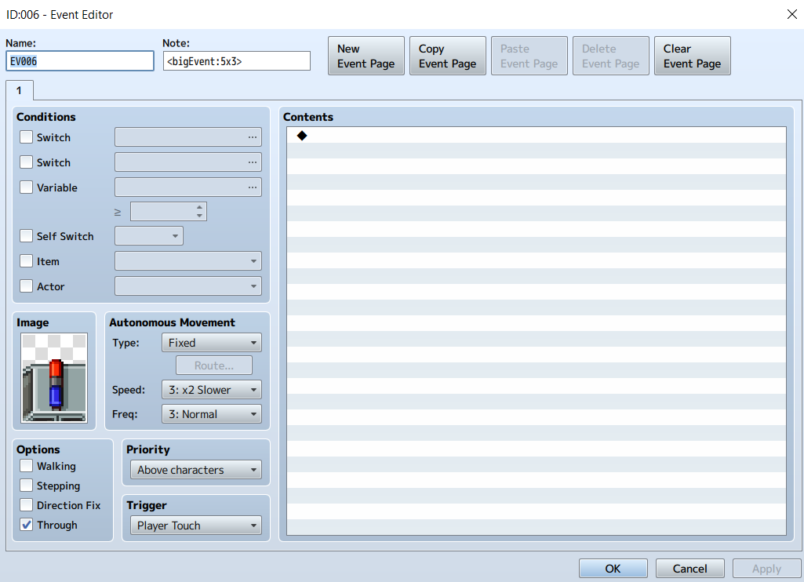Enable the Item condition checkbox

click(x=26, y=261)
